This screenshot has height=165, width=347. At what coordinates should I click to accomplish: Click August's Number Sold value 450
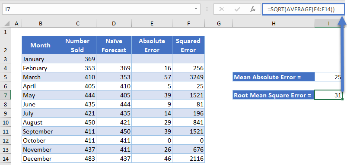click(77, 122)
